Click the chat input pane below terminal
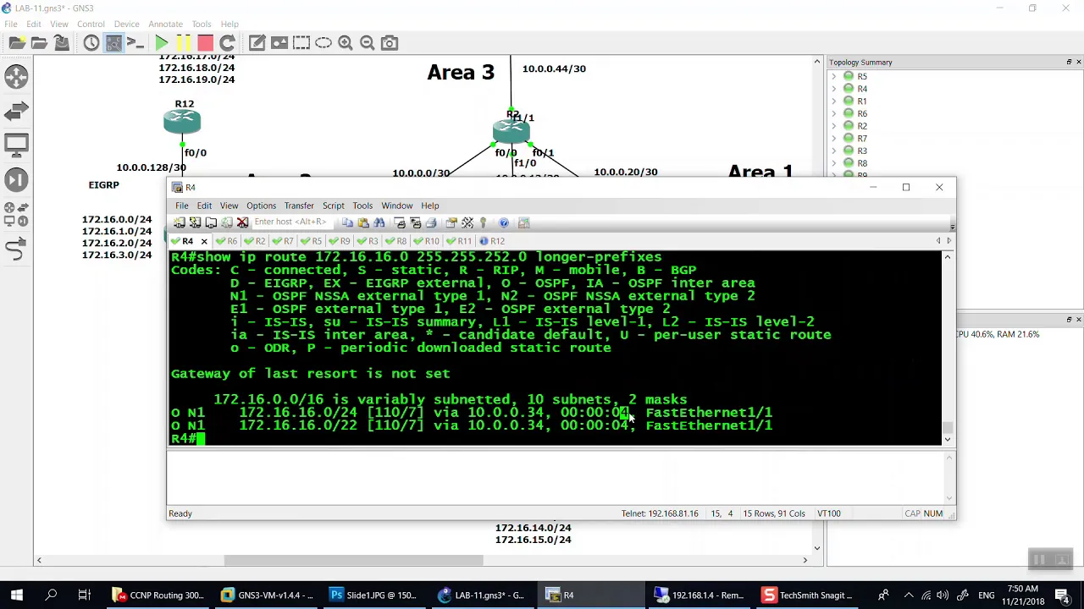 point(557,477)
